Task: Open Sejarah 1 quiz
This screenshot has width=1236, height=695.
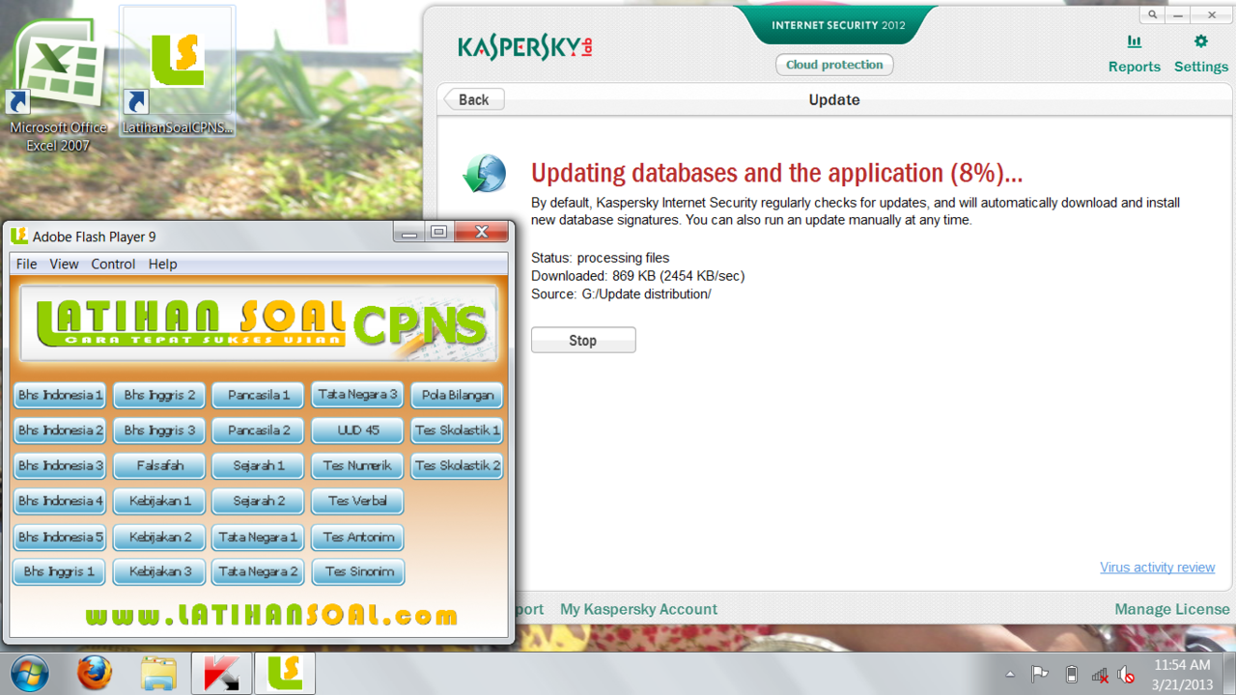Action: tap(259, 465)
